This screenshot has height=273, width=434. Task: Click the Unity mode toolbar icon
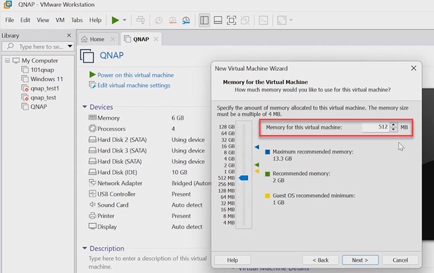point(245,20)
